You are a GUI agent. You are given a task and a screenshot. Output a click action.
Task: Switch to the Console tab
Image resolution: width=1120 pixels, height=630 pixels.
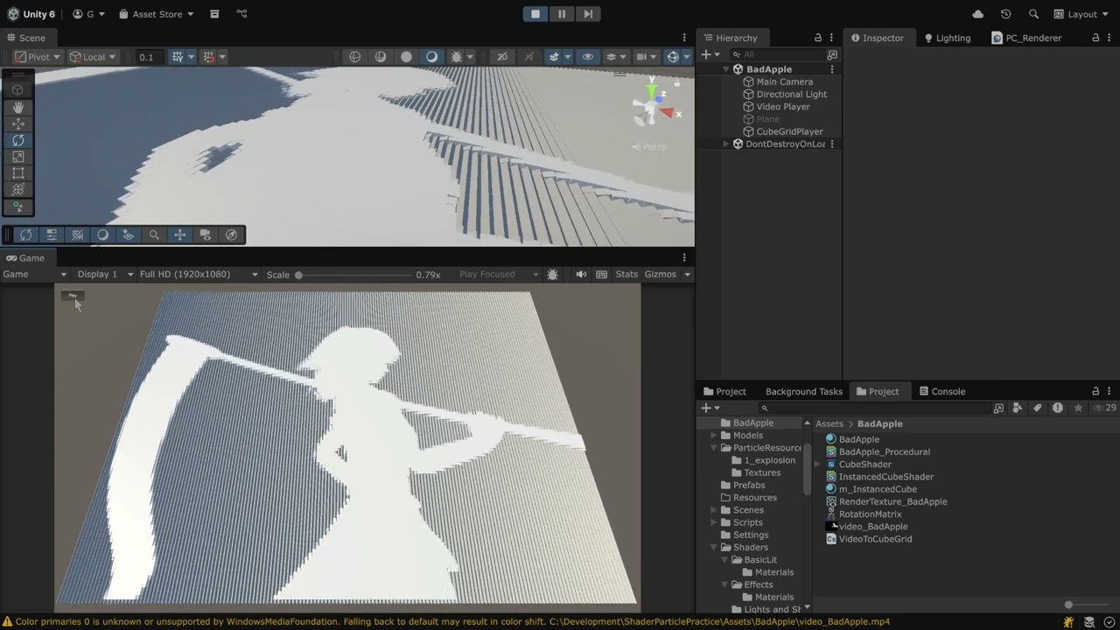tap(941, 392)
